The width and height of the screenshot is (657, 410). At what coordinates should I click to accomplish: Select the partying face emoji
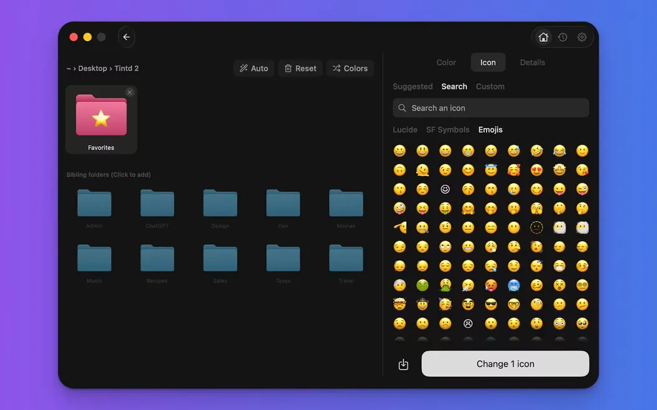tap(445, 304)
